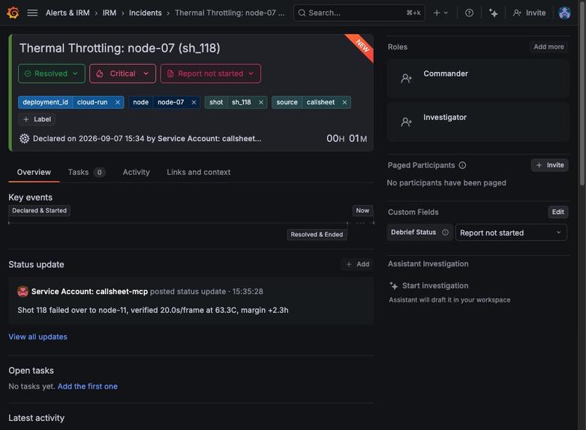Click the status update text about Shot 118
This screenshot has width=586, height=430.
click(153, 310)
